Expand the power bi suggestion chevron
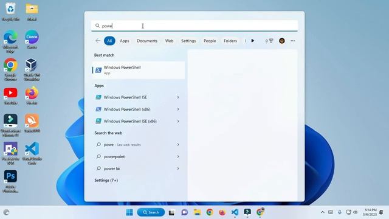The image size is (389, 219). pos(178,169)
